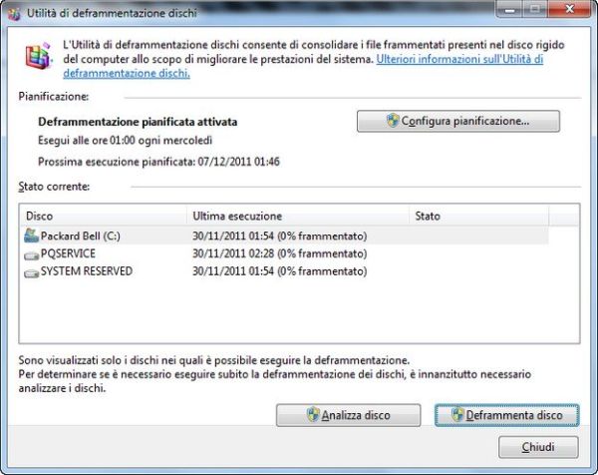Click shield icon on Configura pianificazione button
Screen dimensions: 598x475
pyautogui.click(x=393, y=121)
